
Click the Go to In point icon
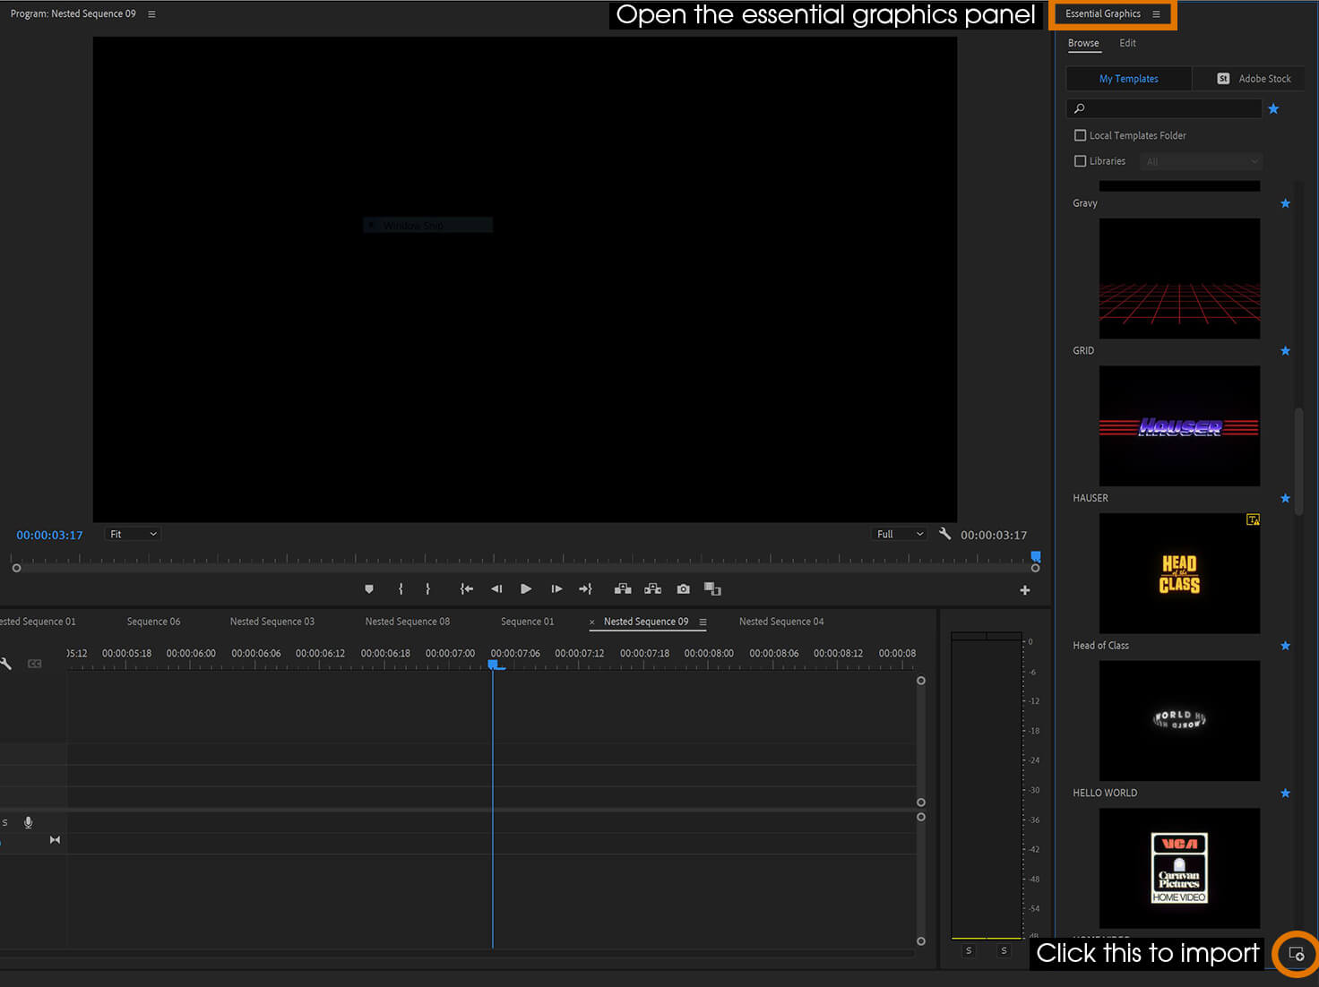coord(466,589)
